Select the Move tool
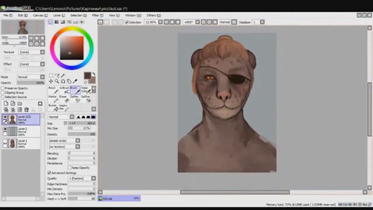 pos(51,82)
